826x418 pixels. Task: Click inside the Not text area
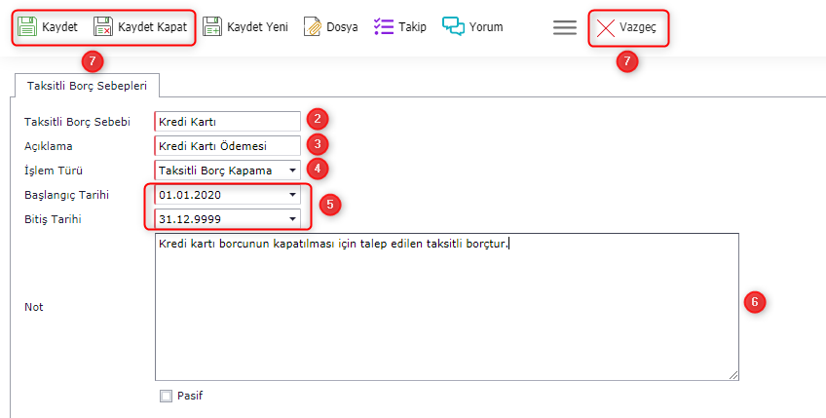[446, 307]
